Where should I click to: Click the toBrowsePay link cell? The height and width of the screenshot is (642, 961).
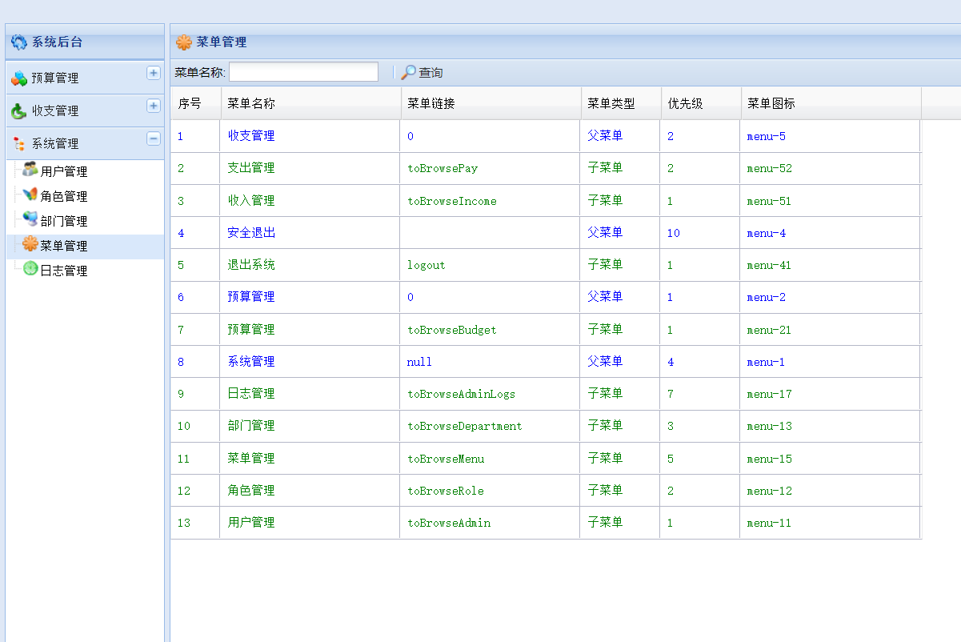tap(490, 168)
